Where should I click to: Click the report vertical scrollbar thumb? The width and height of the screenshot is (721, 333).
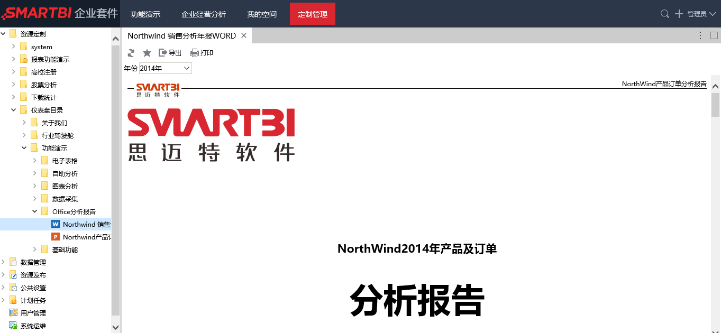point(716,105)
